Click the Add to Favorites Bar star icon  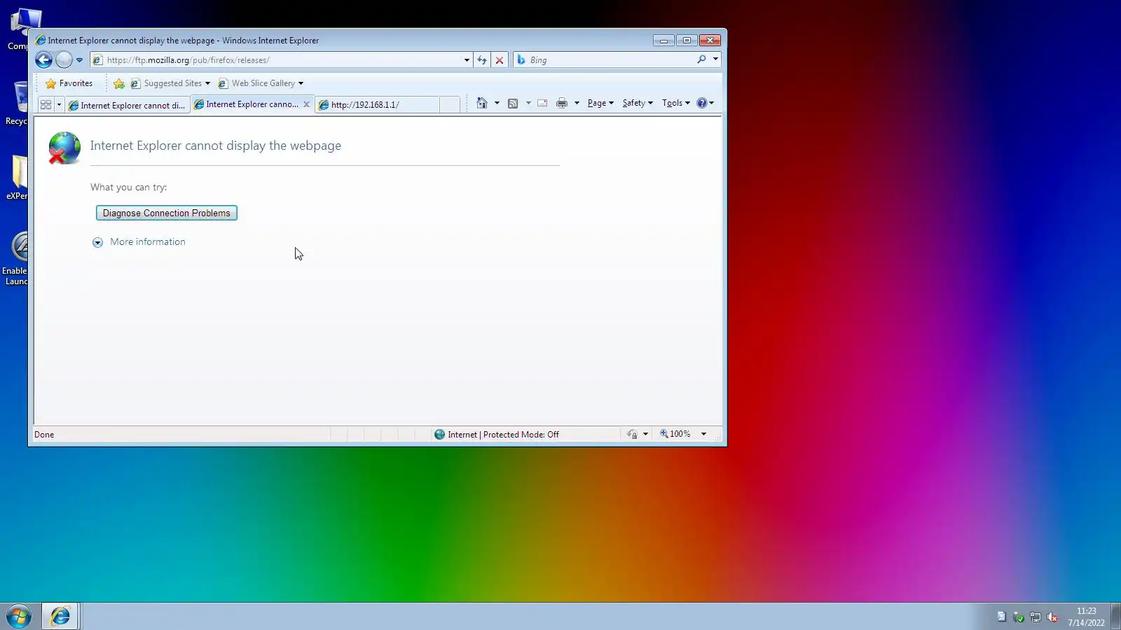point(119,84)
